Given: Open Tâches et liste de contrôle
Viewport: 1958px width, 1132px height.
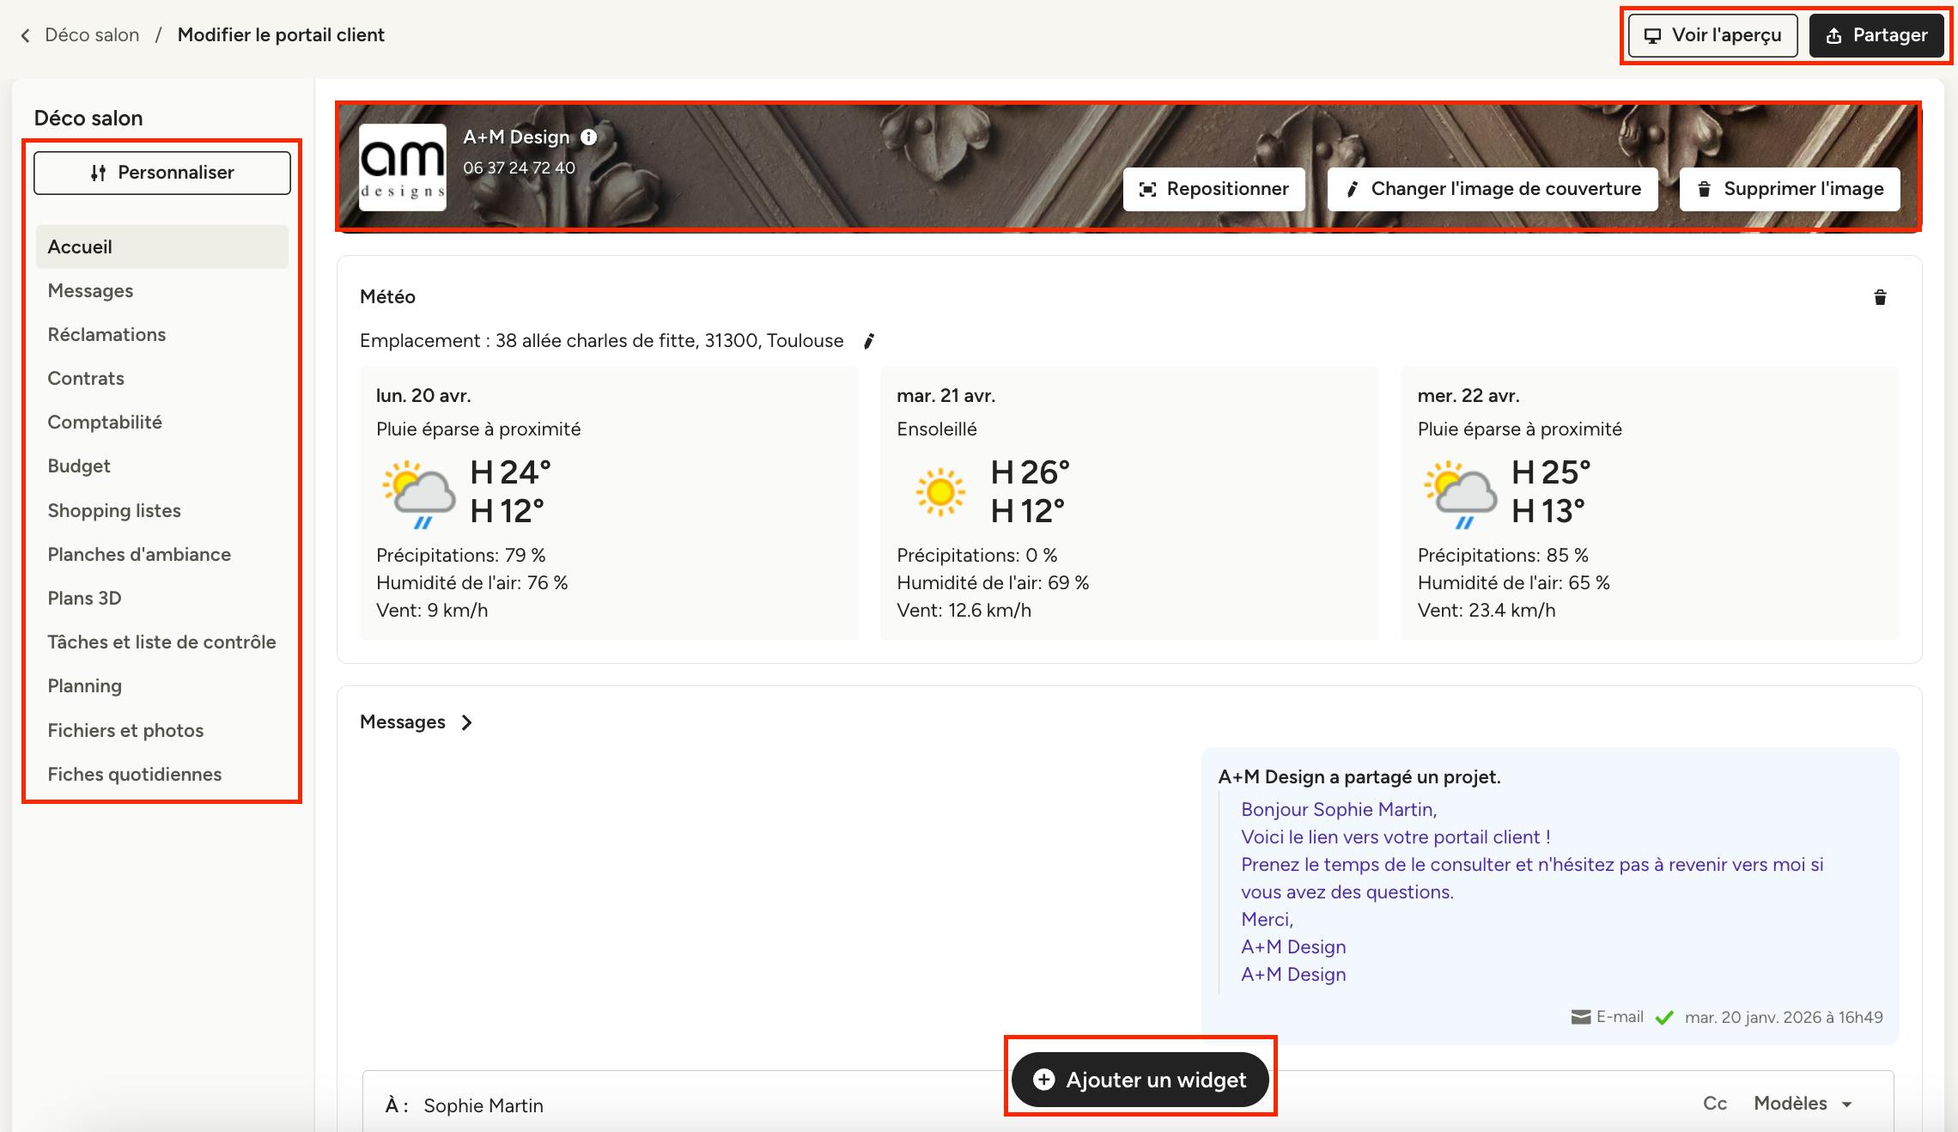Looking at the screenshot, I should 161,642.
